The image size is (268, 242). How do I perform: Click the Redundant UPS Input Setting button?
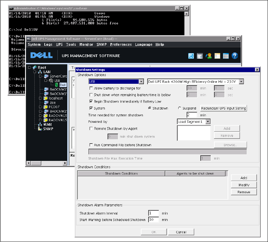click(223, 108)
